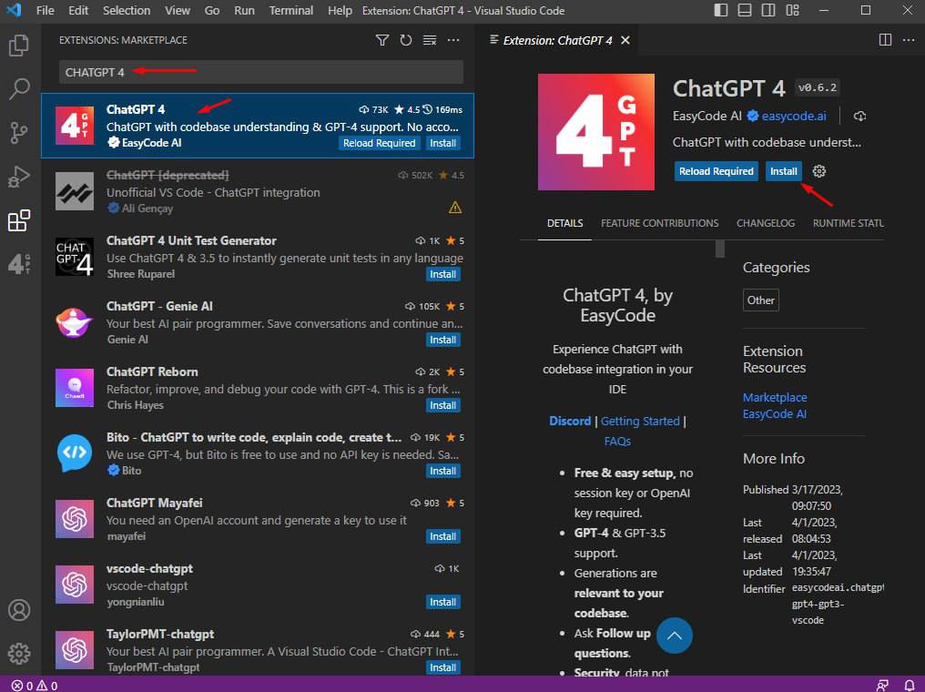Open the Help menu
Viewport: 925px width, 692px height.
[x=340, y=11]
